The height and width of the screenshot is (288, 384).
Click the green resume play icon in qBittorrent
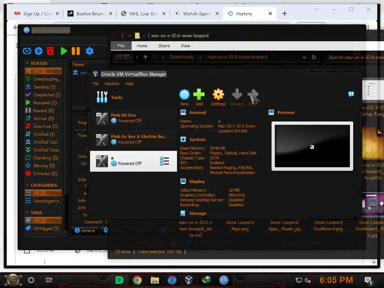(x=64, y=51)
